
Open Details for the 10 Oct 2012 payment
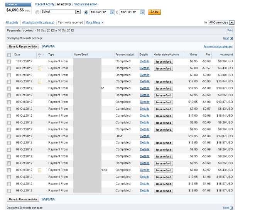click(145, 61)
